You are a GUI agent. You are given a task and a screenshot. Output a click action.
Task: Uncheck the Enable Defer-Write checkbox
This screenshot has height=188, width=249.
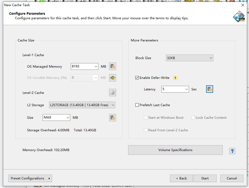(x=137, y=78)
